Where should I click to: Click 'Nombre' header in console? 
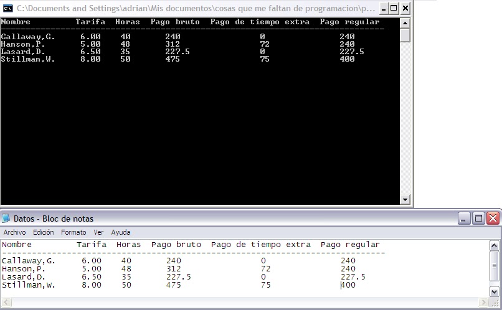[16, 22]
